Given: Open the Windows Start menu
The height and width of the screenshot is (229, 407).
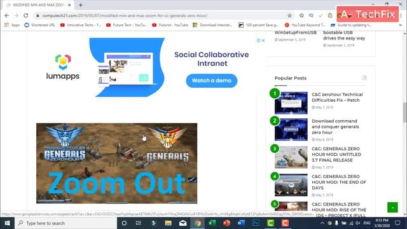Looking at the screenshot, I should tap(7, 223).
